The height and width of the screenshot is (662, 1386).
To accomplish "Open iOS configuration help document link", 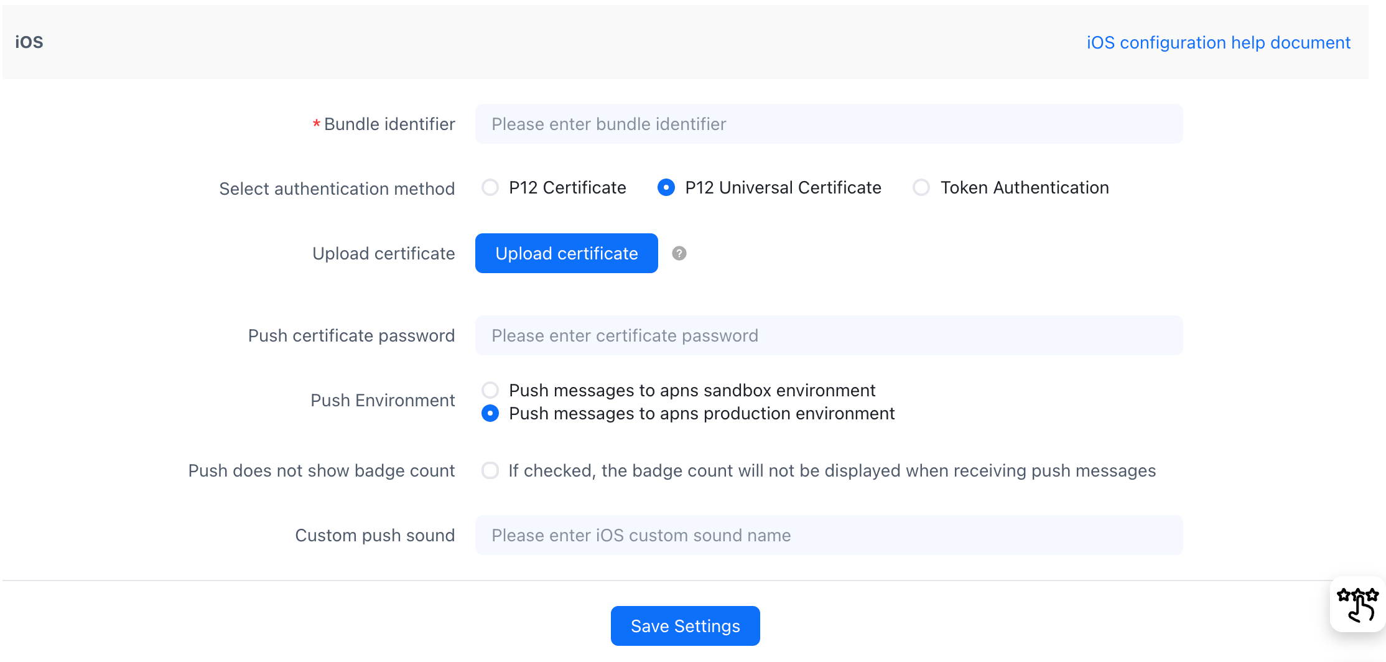I will click(1218, 42).
